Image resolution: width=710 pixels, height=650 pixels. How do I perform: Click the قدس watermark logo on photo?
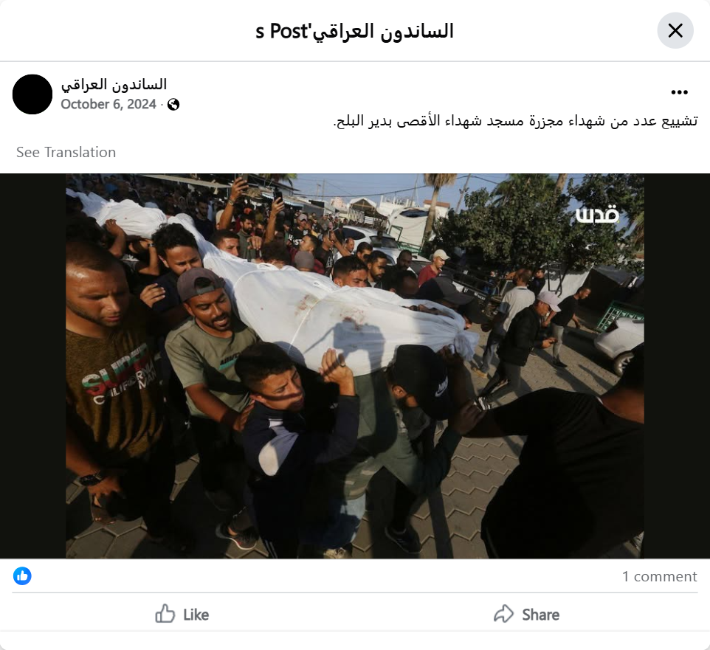pos(597,215)
